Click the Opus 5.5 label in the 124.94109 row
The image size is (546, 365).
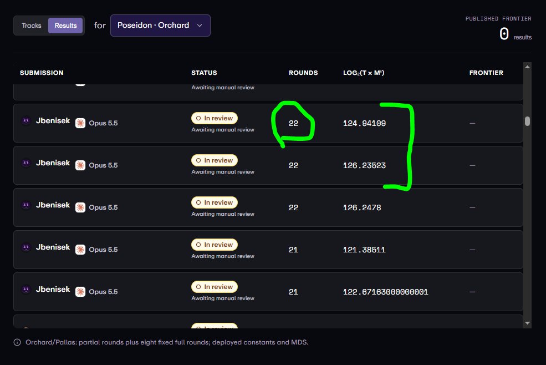(x=103, y=123)
